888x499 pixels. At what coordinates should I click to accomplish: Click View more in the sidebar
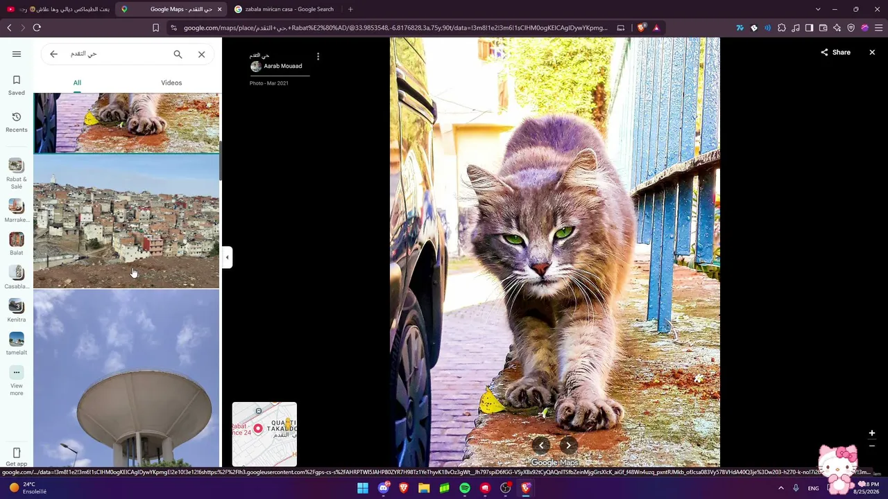coord(17,381)
